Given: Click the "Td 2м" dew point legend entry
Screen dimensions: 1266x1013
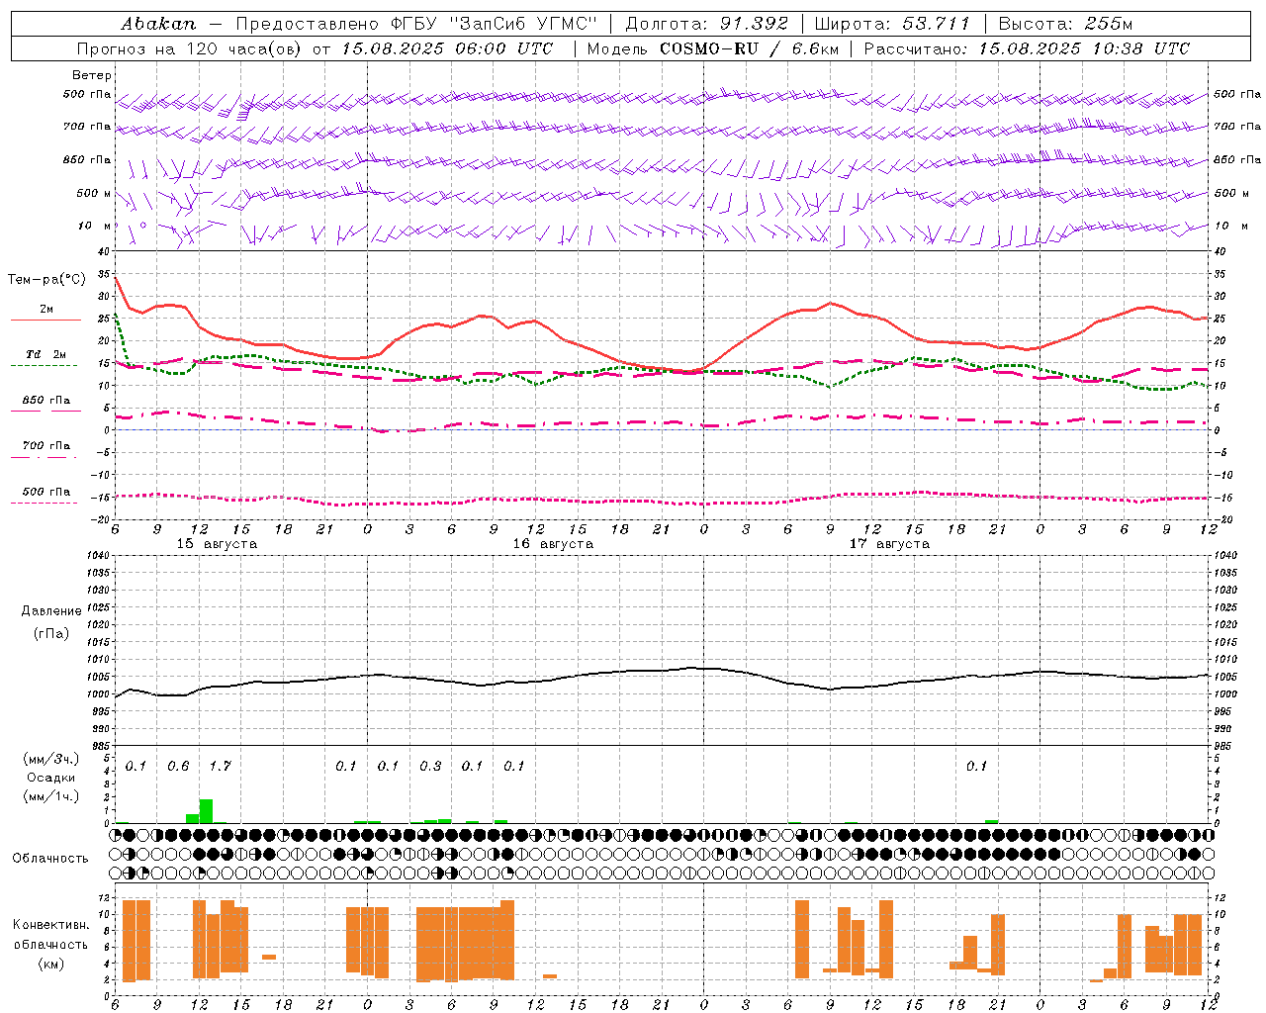Looking at the screenshot, I should [x=45, y=354].
